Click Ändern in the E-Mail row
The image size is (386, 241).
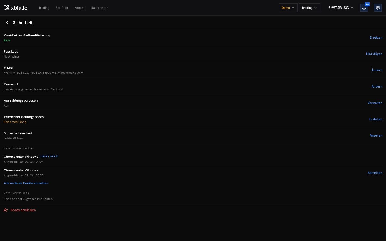(x=377, y=70)
